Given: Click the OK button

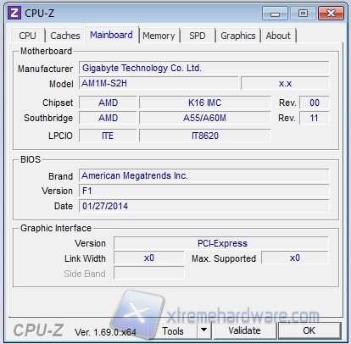Looking at the screenshot, I should pyautogui.click(x=309, y=330).
